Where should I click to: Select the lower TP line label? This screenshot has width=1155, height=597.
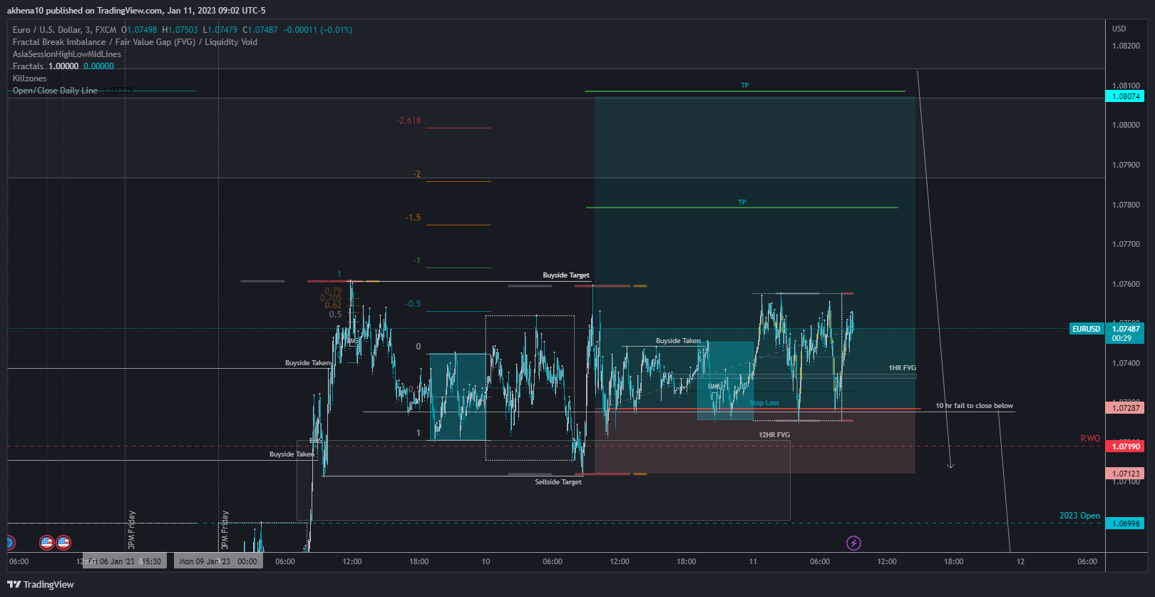point(742,203)
